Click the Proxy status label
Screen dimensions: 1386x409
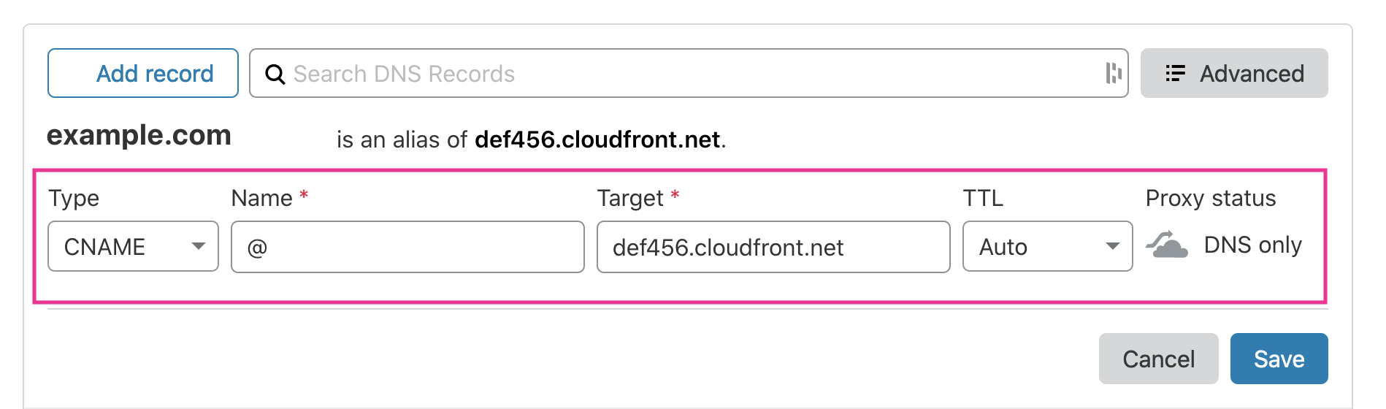tap(1210, 198)
